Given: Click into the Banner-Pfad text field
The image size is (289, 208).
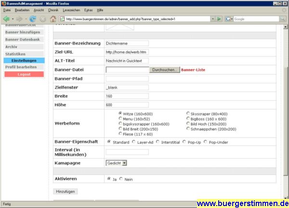Looking at the screenshot, I should pos(127,79).
